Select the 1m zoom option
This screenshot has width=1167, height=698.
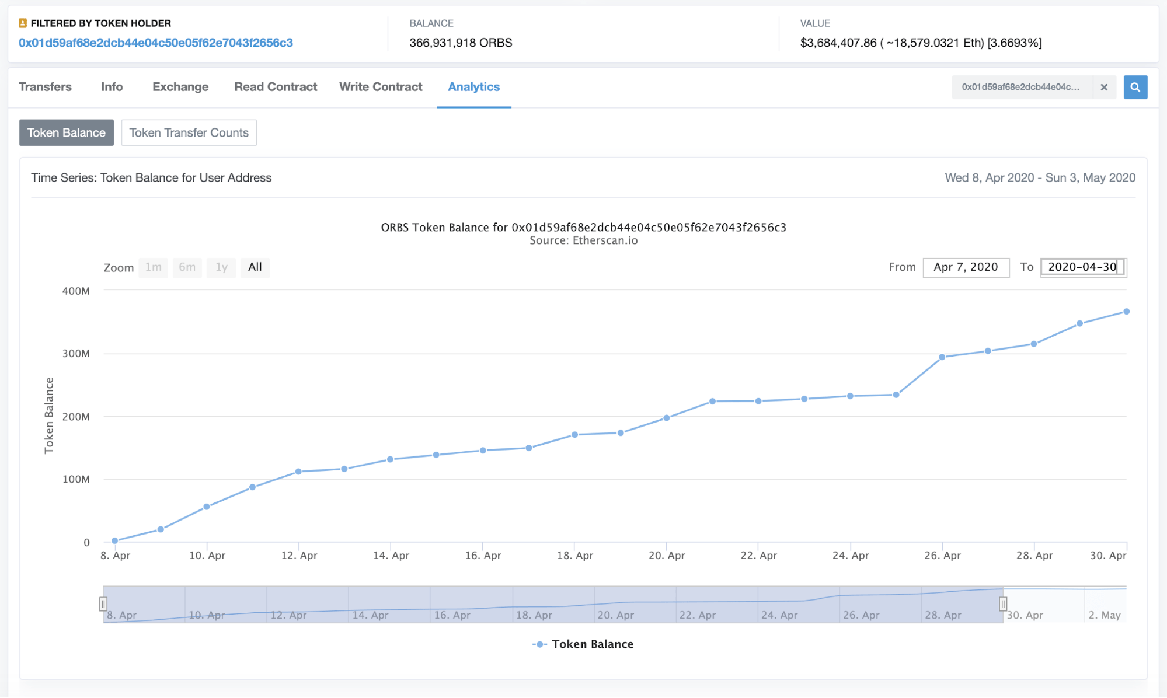pyautogui.click(x=154, y=267)
